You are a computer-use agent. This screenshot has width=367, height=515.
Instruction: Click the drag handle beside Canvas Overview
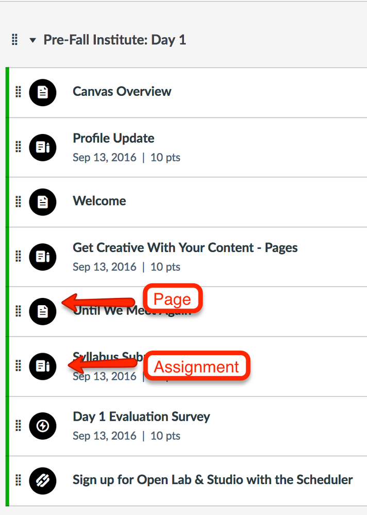[x=19, y=92]
